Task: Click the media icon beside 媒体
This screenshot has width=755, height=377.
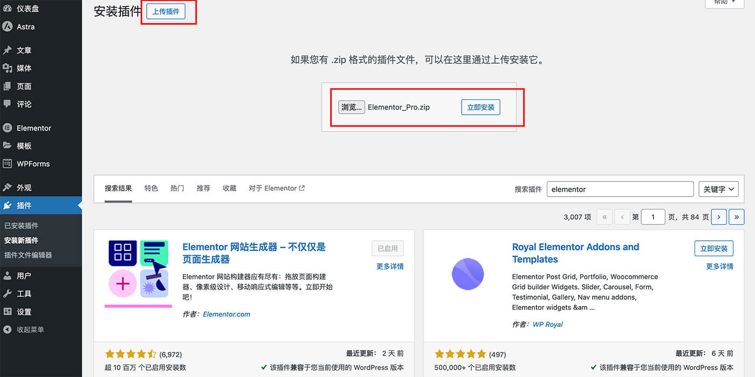Action: [x=8, y=68]
